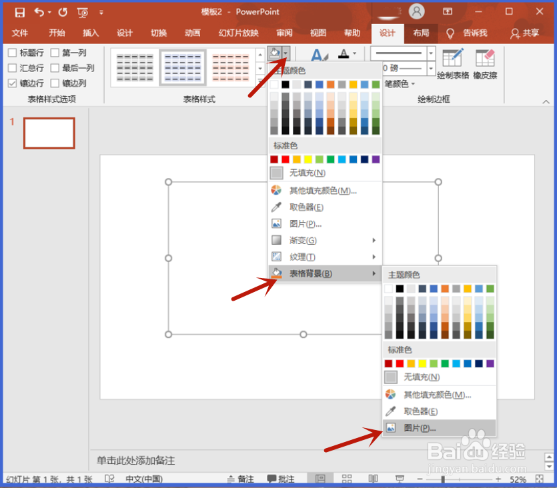This screenshot has width=557, height=488.
Task: Enable Last Column (最后一列) checkbox
Action: pos(55,68)
